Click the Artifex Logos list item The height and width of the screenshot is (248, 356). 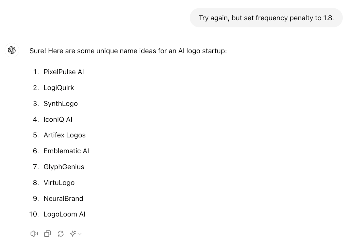65,135
